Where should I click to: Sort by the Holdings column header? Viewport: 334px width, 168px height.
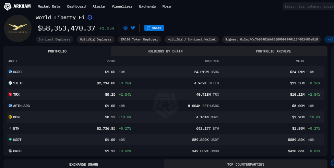click(x=212, y=61)
